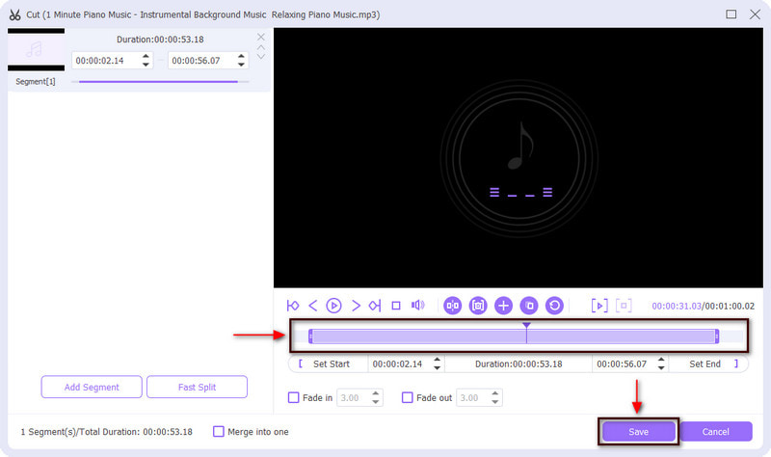Decrease the timeline start time stepper
The width and height of the screenshot is (771, 457).
[438, 368]
